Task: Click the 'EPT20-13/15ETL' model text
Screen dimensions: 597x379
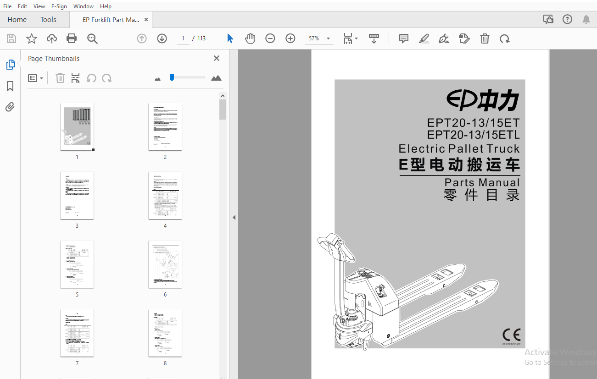Action: tap(474, 135)
